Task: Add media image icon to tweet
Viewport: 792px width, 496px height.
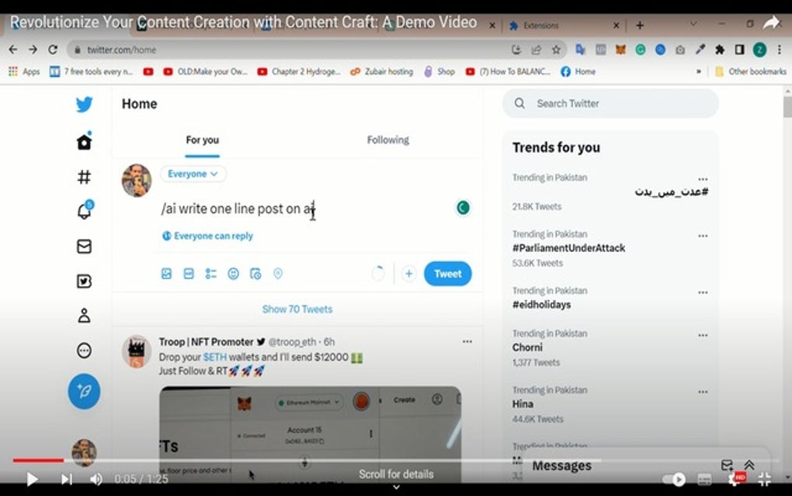Action: coord(166,274)
